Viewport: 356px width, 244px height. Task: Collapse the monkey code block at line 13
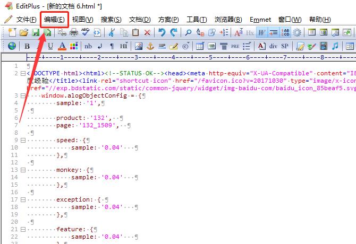(x=22, y=170)
